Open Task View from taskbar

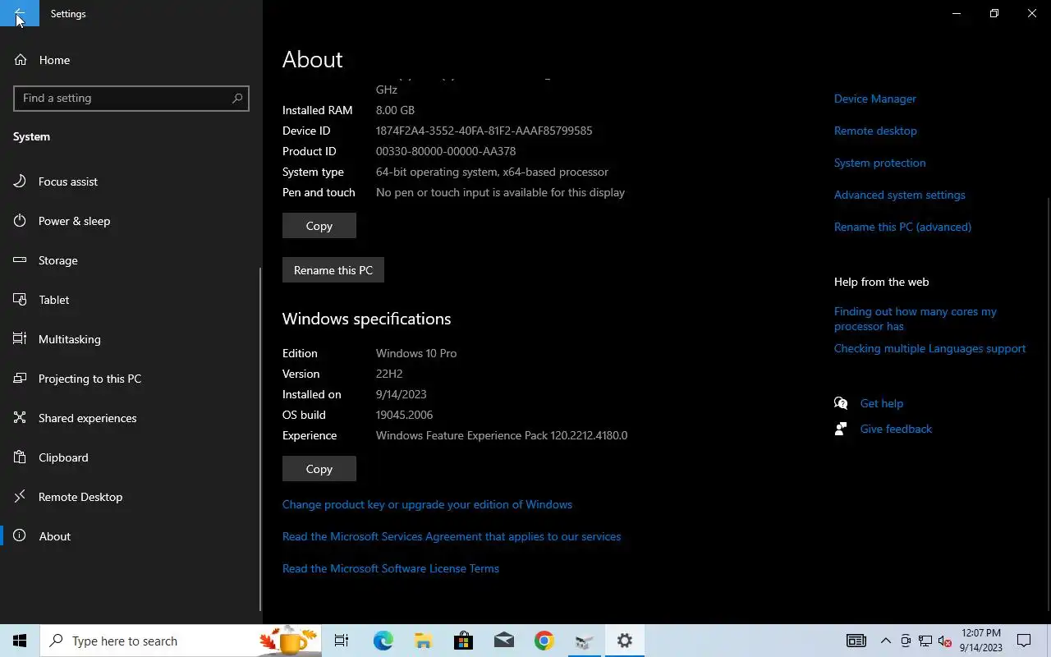342,641
